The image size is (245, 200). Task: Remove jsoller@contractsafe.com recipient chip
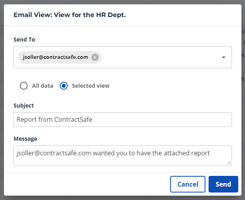95,57
